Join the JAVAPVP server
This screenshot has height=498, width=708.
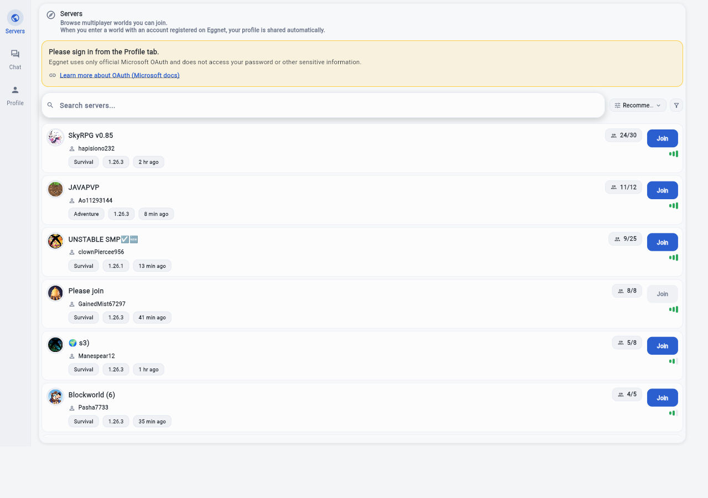tap(662, 190)
